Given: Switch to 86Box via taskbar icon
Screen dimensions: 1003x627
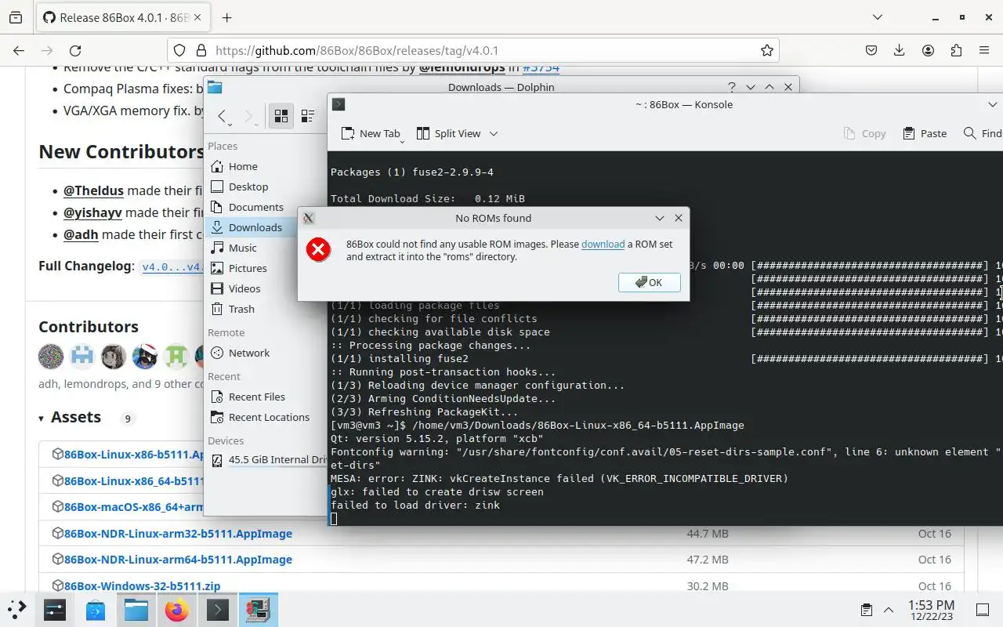Looking at the screenshot, I should [x=258, y=609].
